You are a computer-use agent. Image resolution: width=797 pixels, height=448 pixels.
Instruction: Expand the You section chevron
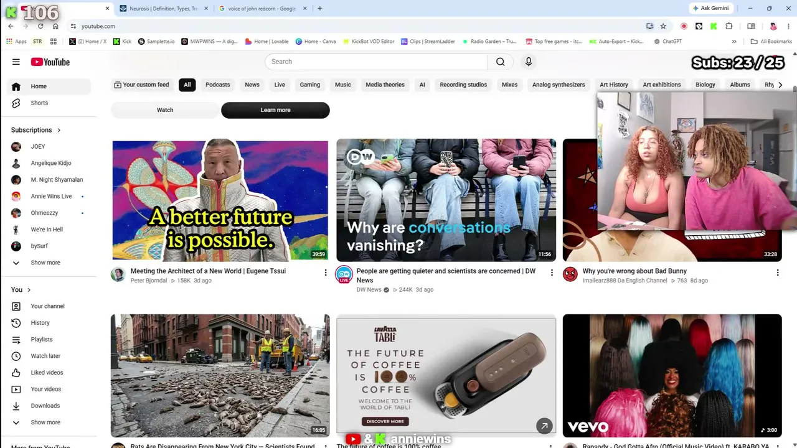(29, 290)
